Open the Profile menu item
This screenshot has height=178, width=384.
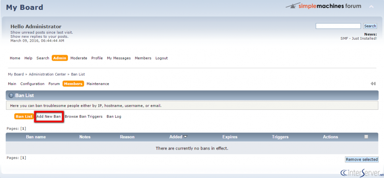point(97,58)
